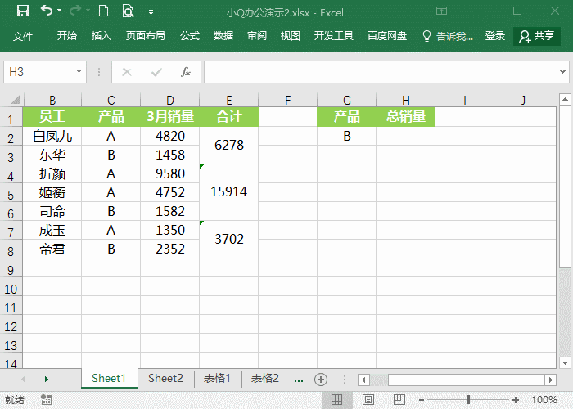Switch to the Sheet2 tab
The height and width of the screenshot is (409, 573).
pyautogui.click(x=165, y=378)
